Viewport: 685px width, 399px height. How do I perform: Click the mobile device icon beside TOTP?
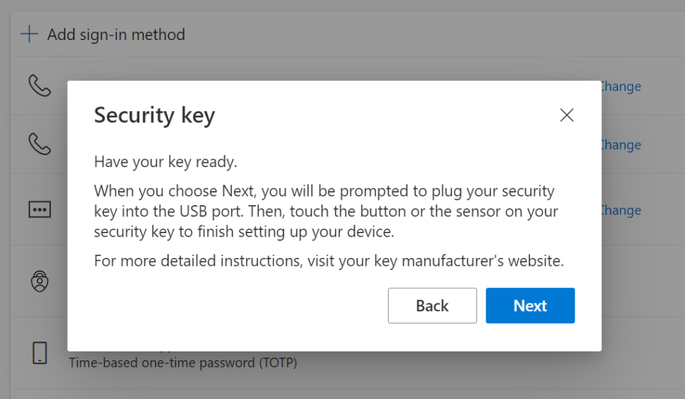[x=39, y=353]
